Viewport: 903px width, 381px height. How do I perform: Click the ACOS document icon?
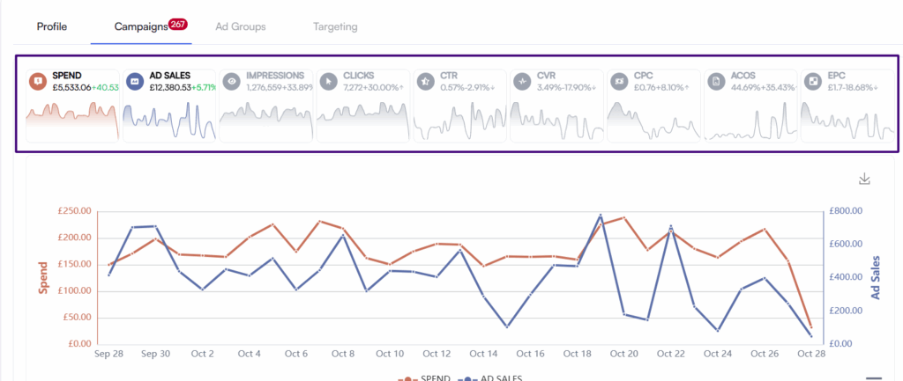point(716,81)
